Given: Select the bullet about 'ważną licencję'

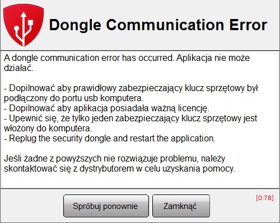Looking at the screenshot, I should click(x=106, y=108).
